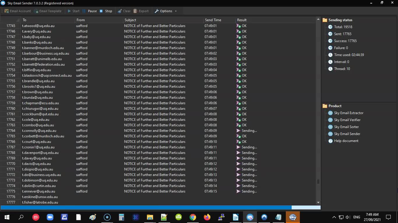
Task: Click the Success: 17765 status entry
Action: click(x=345, y=41)
